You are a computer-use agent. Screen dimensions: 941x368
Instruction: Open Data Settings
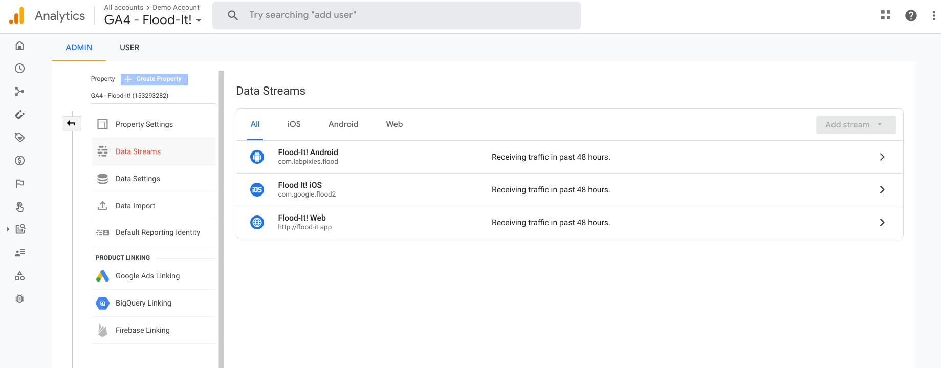[x=154, y=179]
